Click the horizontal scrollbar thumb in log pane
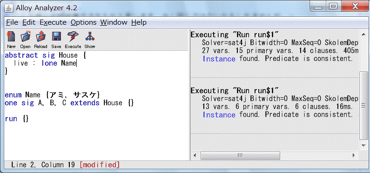 point(240,155)
